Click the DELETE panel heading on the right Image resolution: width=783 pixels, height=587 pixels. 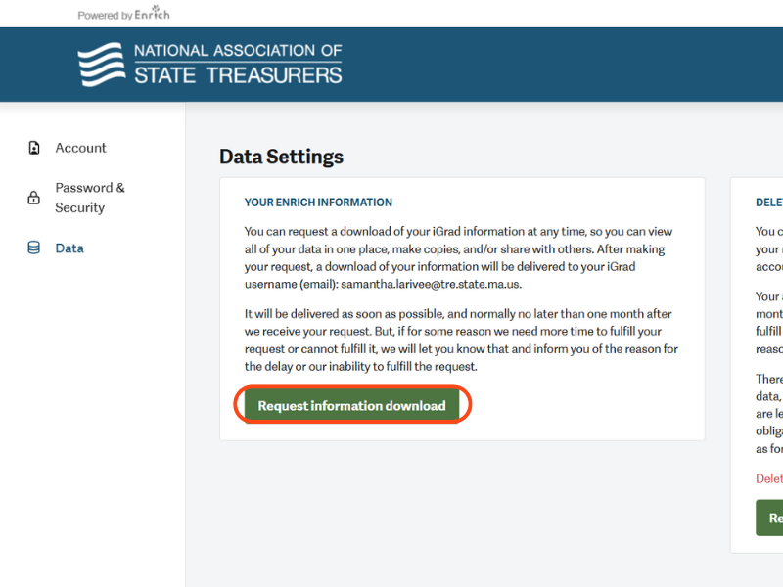click(x=769, y=203)
